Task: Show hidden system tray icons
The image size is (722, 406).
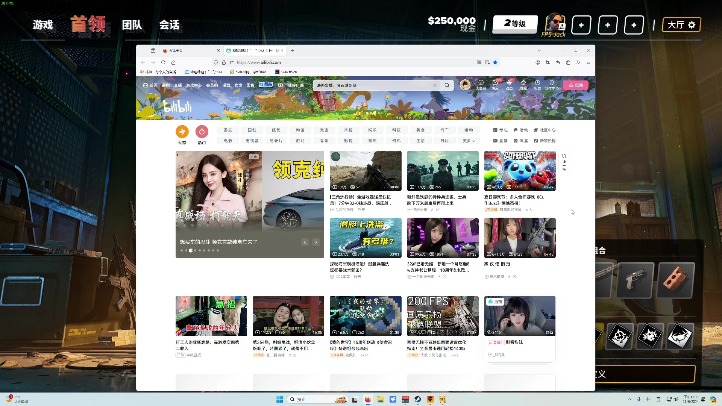Action: pos(630,399)
